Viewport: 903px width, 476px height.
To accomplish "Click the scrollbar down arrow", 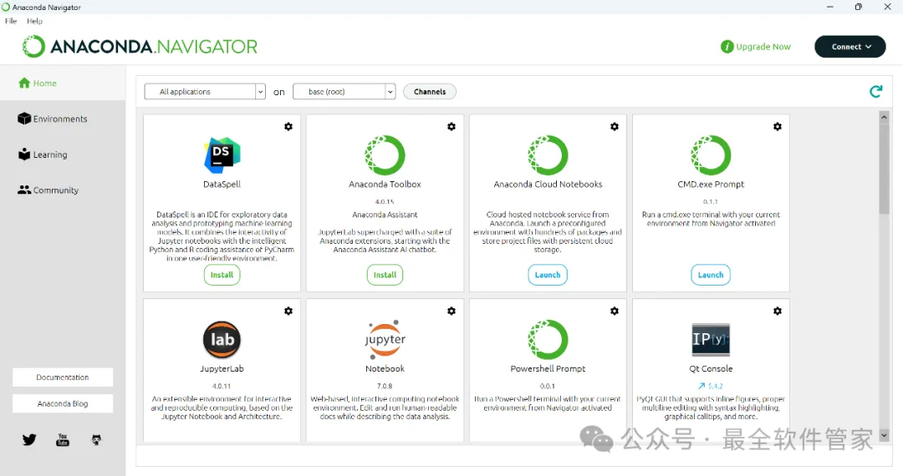I will (x=884, y=435).
